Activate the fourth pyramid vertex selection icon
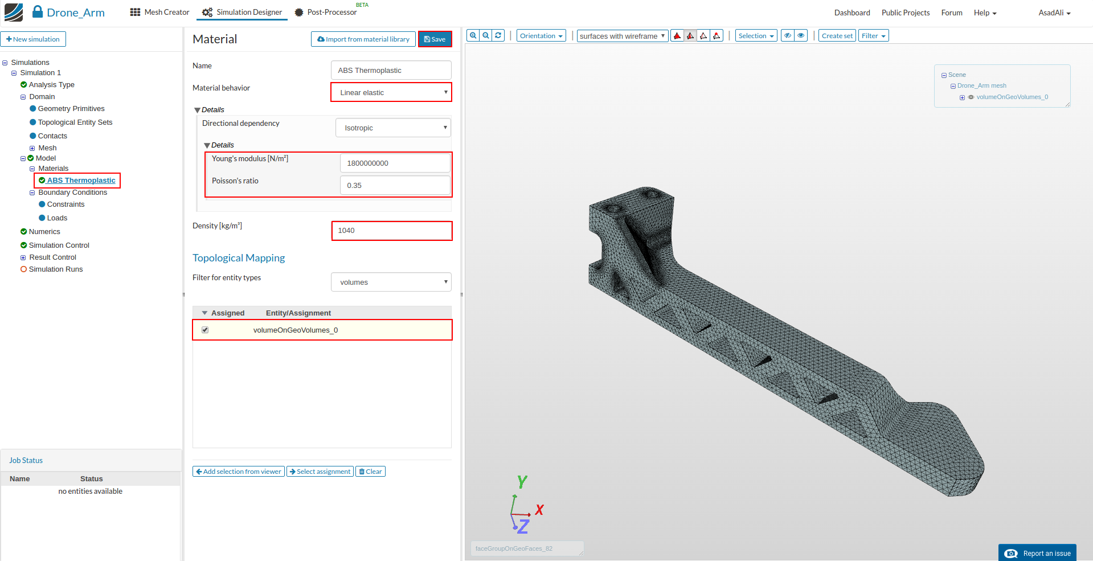The height and width of the screenshot is (561, 1093). [x=717, y=36]
